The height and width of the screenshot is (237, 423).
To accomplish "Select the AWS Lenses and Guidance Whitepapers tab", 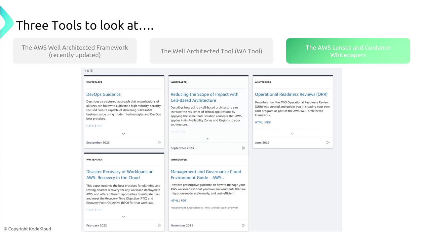I will 348,51.
